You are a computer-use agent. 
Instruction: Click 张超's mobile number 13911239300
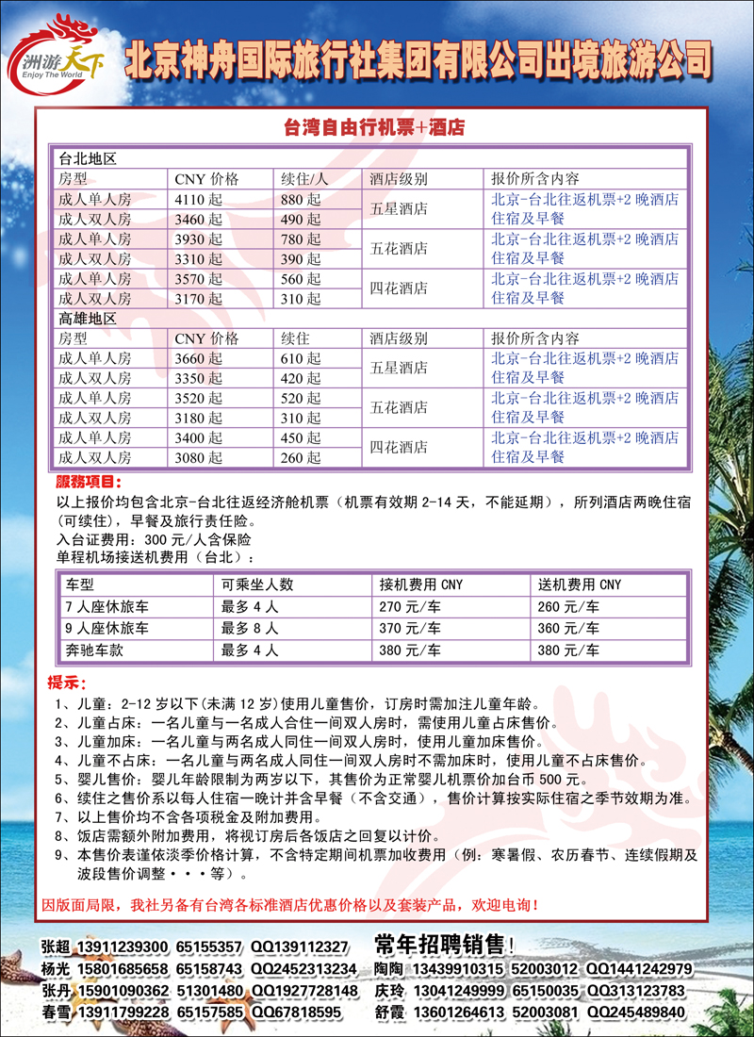(123, 947)
